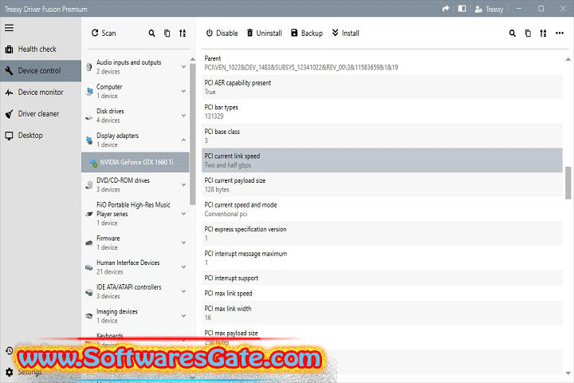
Task: Open the Health check section
Action: [x=41, y=49]
